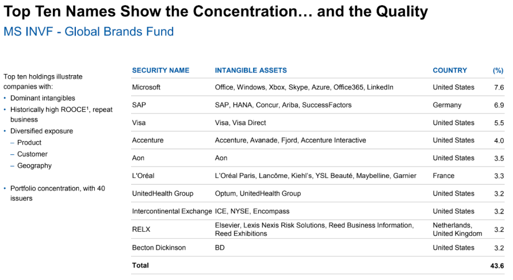Click the UnitedHealth Group security name

163,194
